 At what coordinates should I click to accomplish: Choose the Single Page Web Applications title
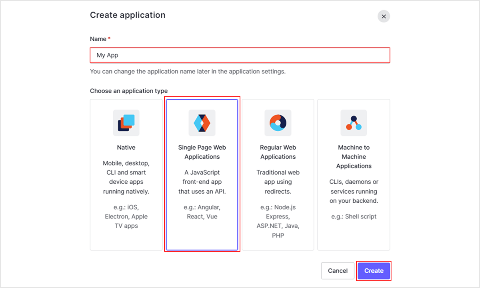pyautogui.click(x=202, y=152)
